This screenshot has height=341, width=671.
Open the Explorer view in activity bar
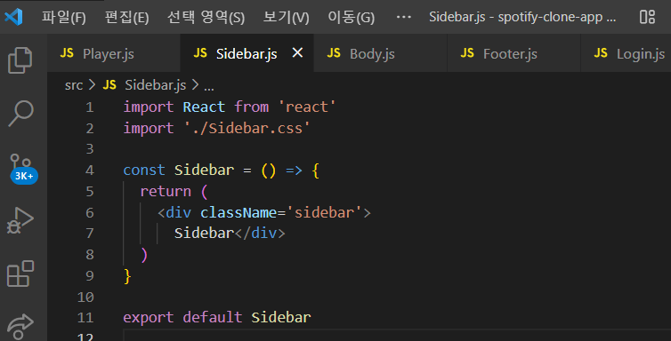point(20,60)
